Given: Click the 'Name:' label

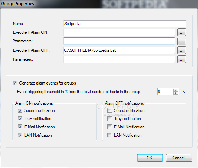Looking at the screenshot, I should (18, 24).
